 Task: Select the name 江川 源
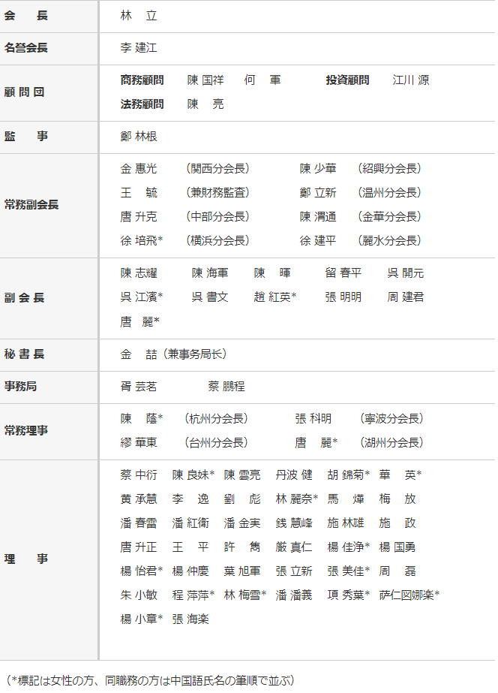pos(411,80)
